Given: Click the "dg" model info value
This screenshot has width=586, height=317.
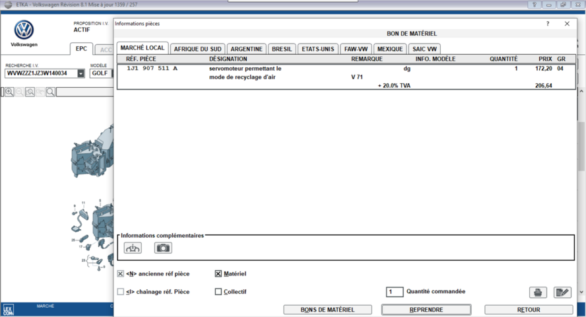Looking at the screenshot, I should pos(407,69).
